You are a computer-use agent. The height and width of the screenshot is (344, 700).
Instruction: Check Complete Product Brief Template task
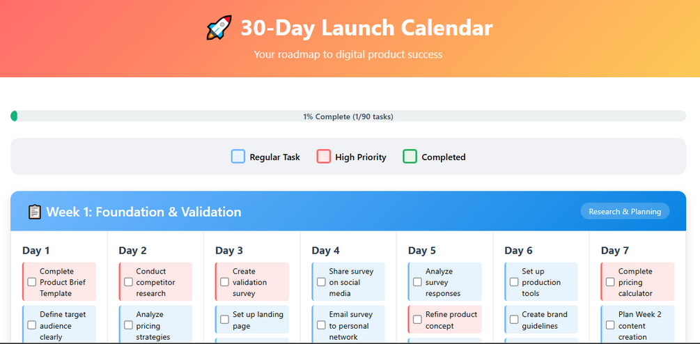(32, 282)
